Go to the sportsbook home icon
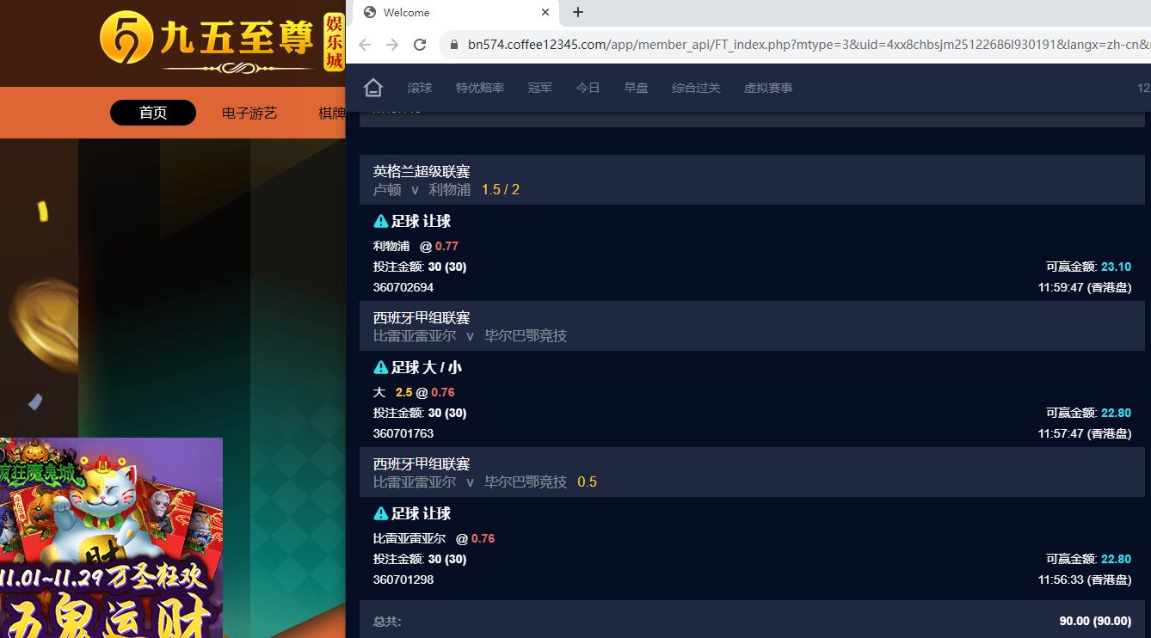 coord(372,88)
